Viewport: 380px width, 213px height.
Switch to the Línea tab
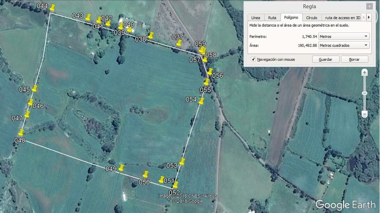point(256,17)
